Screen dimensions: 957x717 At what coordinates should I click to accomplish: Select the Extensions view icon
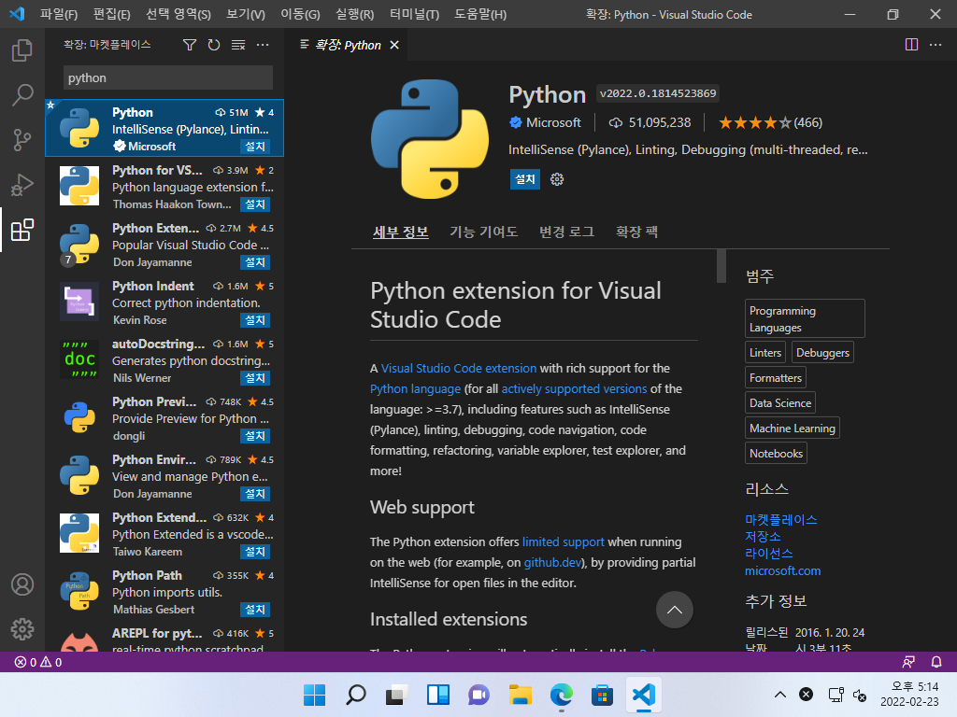[x=22, y=230]
